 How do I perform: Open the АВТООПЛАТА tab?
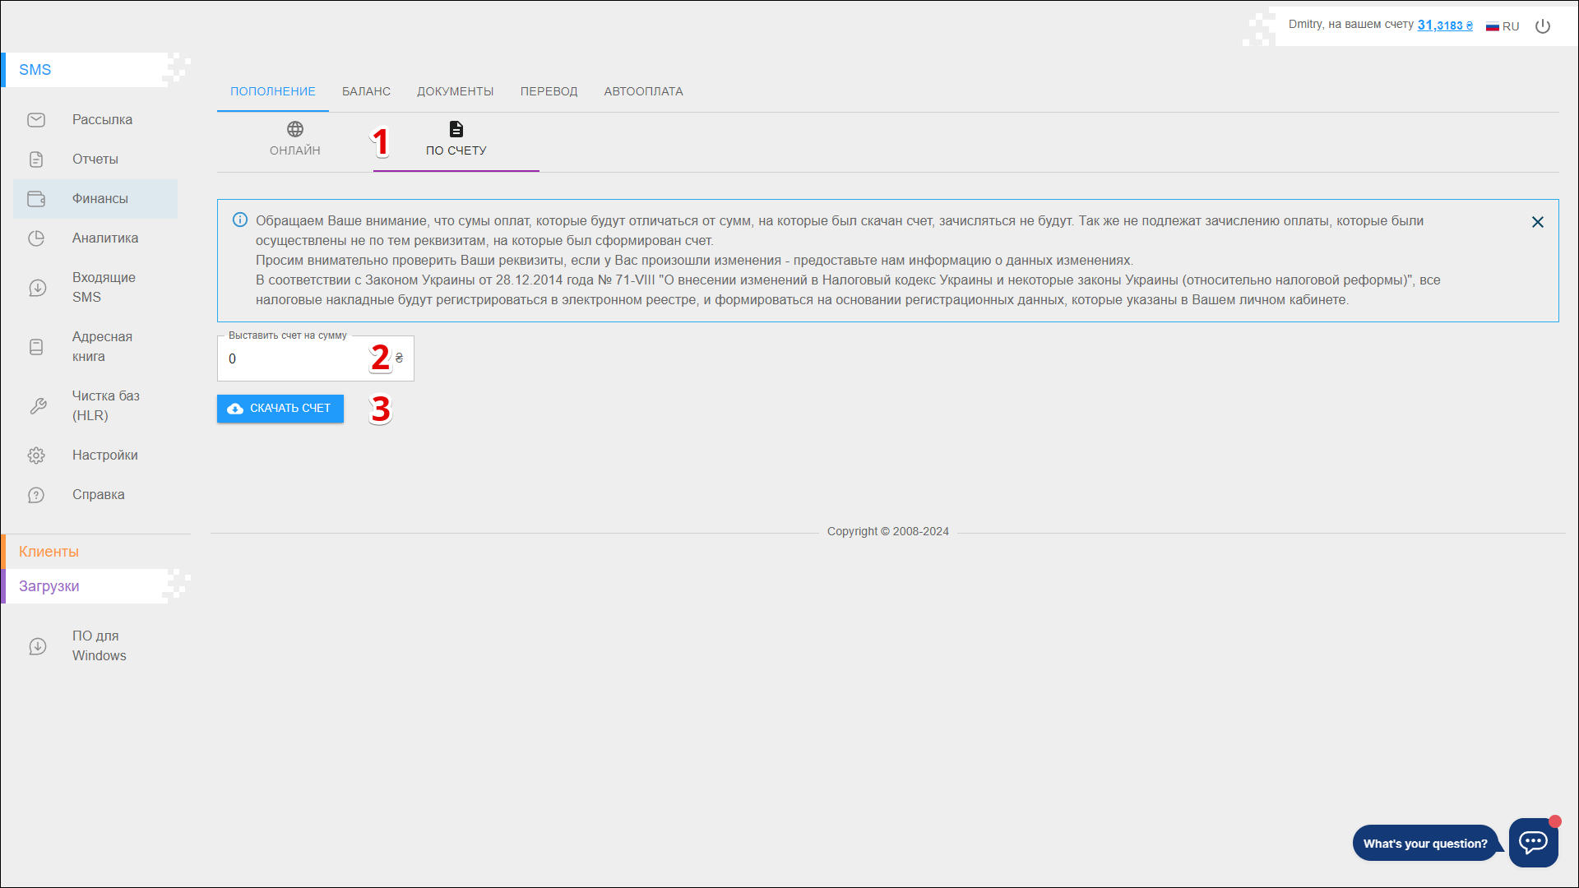tap(643, 91)
